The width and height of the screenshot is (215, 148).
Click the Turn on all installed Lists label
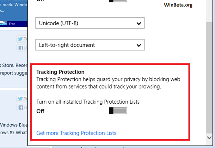88,102
